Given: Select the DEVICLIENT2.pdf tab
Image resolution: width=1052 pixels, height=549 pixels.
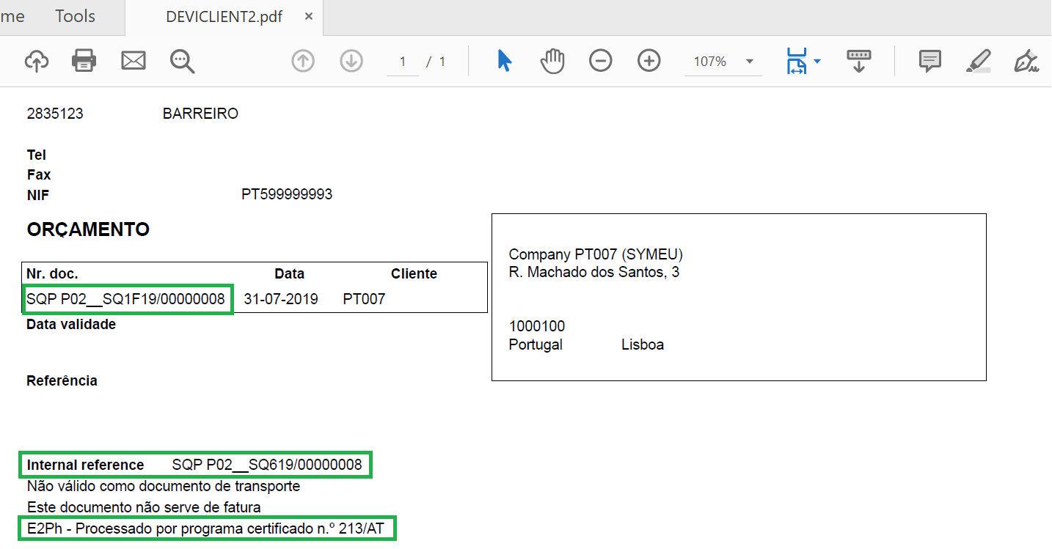Looking at the screenshot, I should [x=224, y=18].
